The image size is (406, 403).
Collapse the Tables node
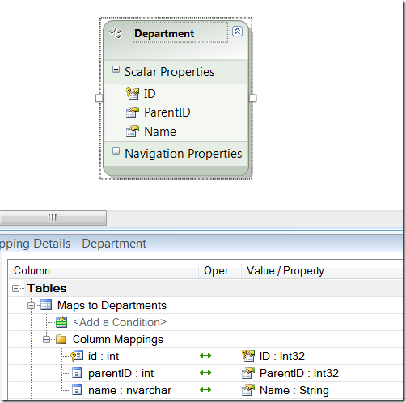(15, 289)
